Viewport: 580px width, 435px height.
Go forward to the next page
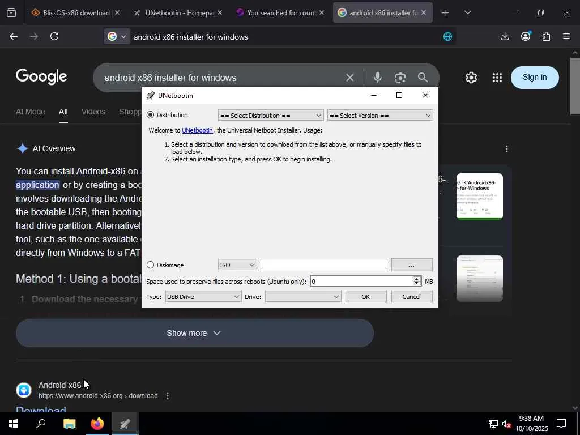tap(34, 36)
